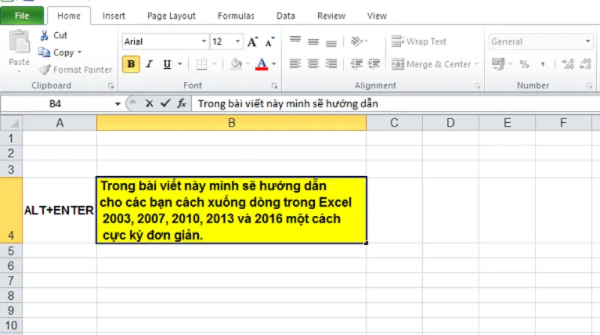Apply top vertical alignment
Screen dimensions: 600x335
[x=295, y=40]
